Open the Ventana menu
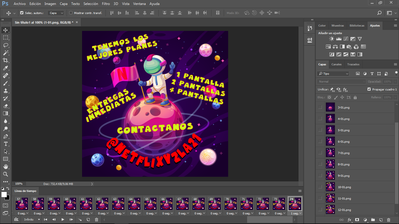The width and height of the screenshot is (399, 224). [x=139, y=4]
